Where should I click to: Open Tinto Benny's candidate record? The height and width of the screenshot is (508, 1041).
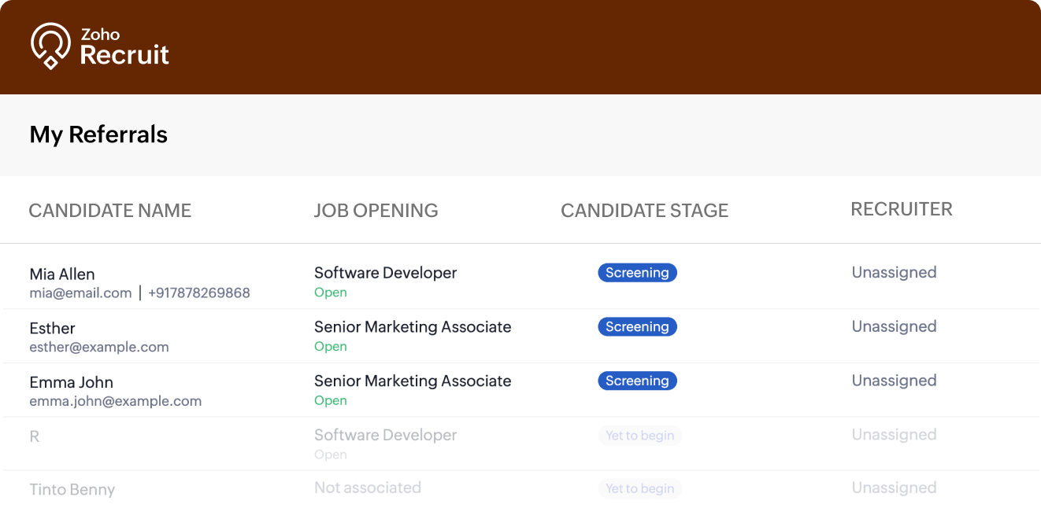tap(72, 489)
